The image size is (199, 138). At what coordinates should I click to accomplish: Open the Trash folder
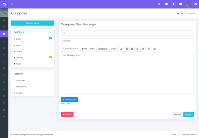pyautogui.click(x=33, y=64)
